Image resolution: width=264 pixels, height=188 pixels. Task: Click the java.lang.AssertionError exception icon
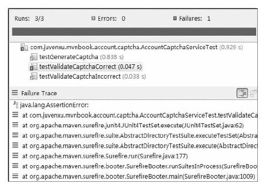coord(16,105)
